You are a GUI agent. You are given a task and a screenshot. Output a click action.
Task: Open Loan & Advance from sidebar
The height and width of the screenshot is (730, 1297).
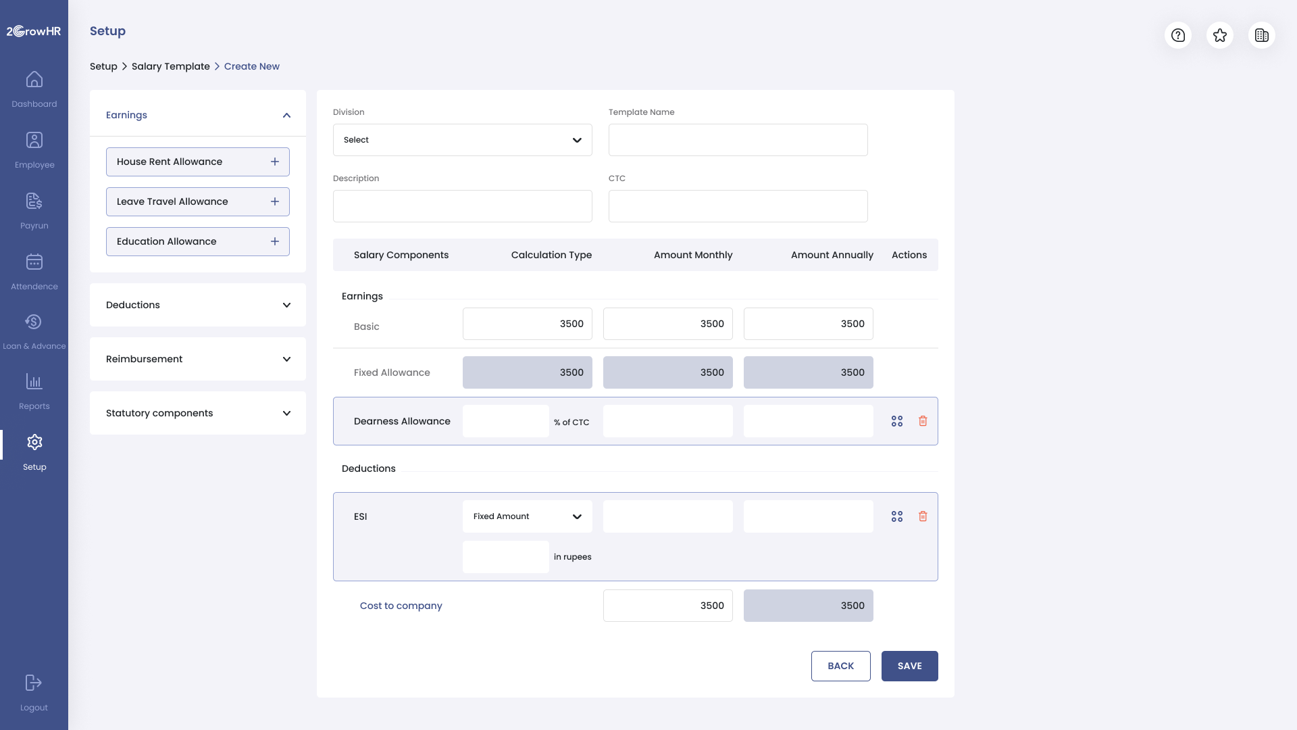[x=34, y=330]
